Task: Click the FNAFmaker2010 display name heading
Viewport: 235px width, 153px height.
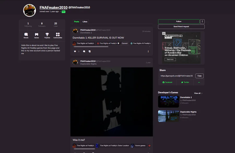Action: coord(54,7)
